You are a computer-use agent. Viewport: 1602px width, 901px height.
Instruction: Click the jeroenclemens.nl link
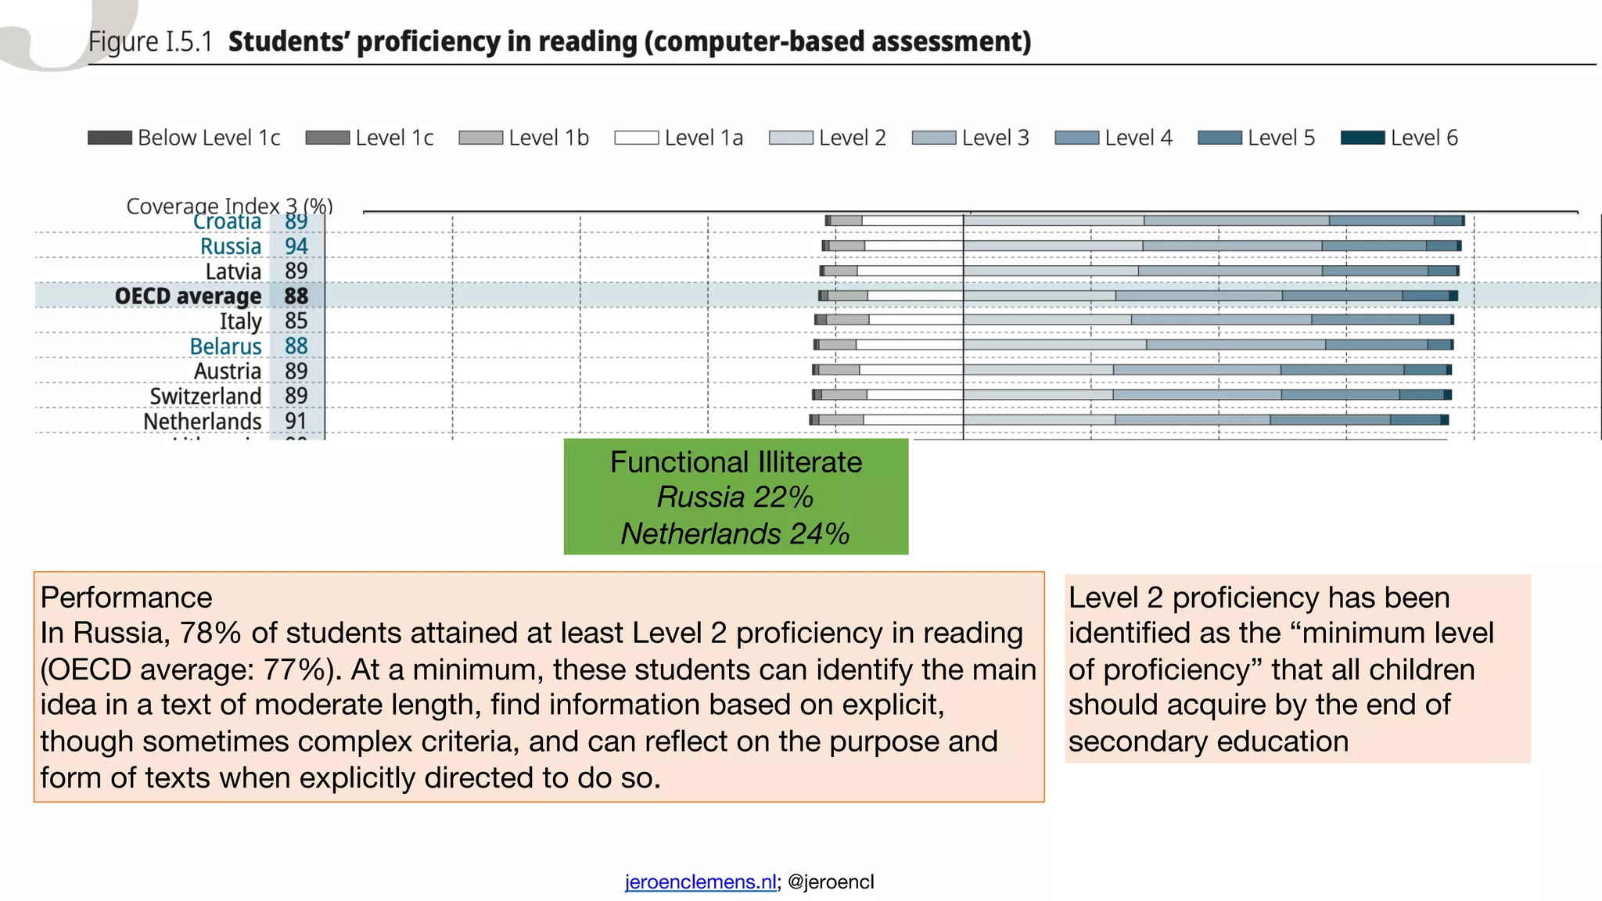[x=700, y=881]
